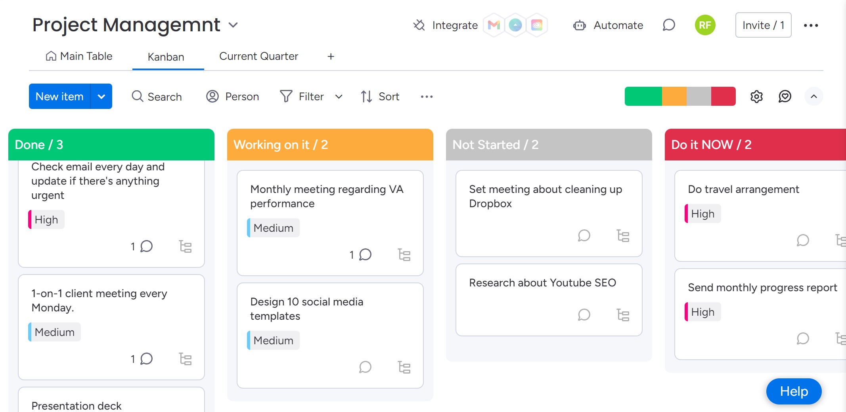Click the blue Help button

(x=794, y=391)
